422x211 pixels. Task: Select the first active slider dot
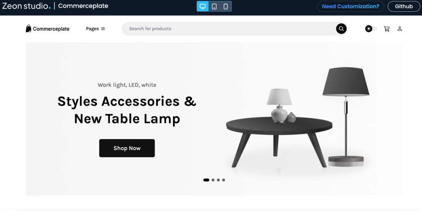[x=206, y=180]
